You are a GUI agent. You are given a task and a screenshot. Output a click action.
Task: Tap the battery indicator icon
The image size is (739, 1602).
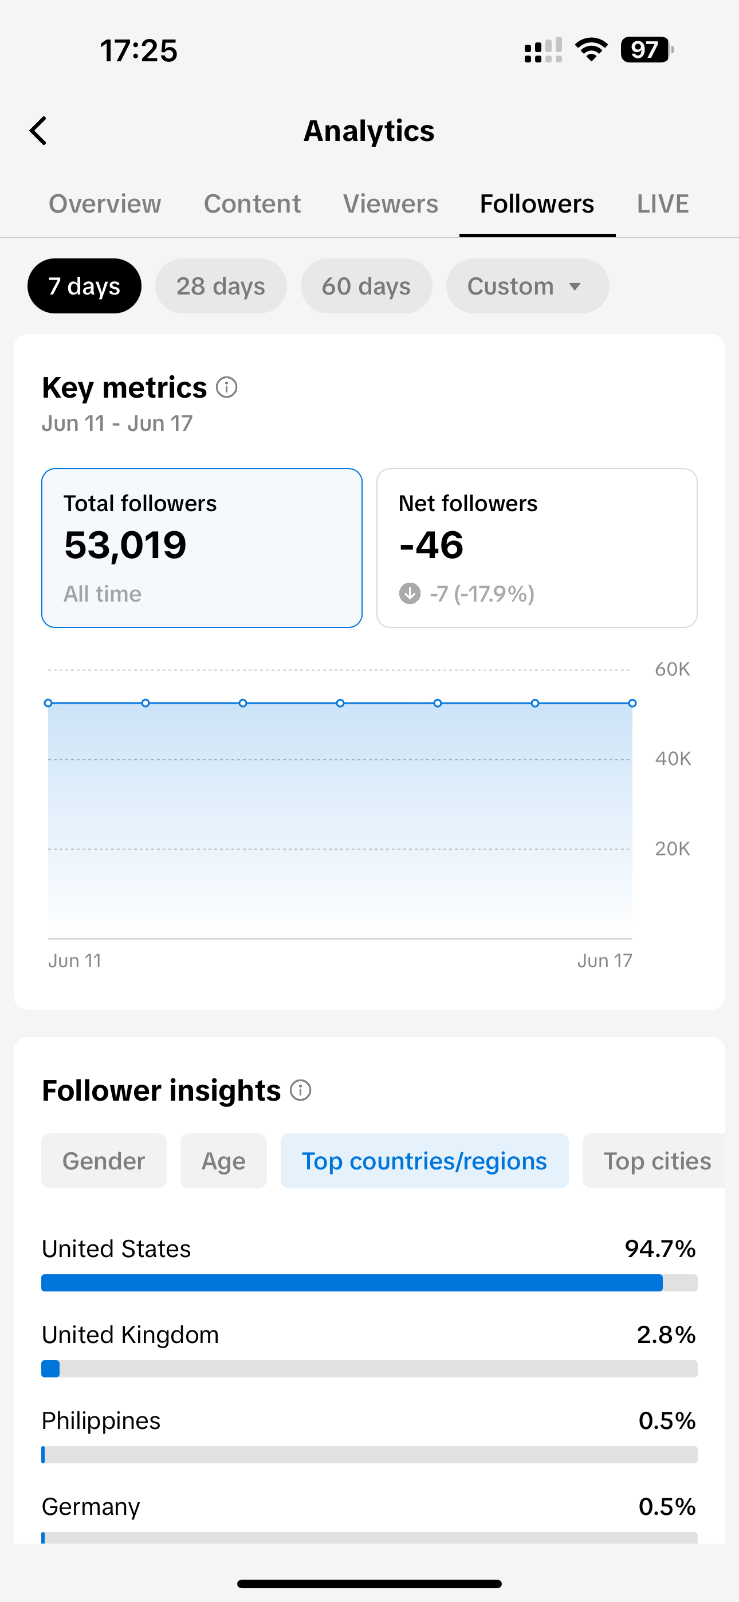[647, 50]
